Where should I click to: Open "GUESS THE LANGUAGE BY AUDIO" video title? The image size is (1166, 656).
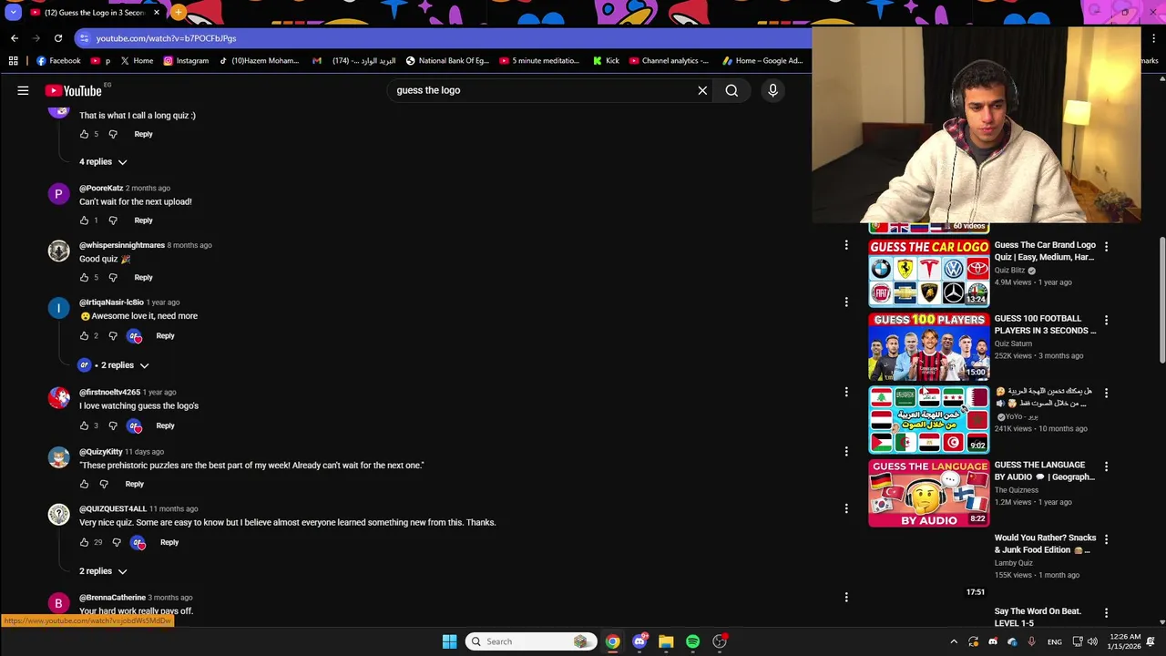[1044, 471]
